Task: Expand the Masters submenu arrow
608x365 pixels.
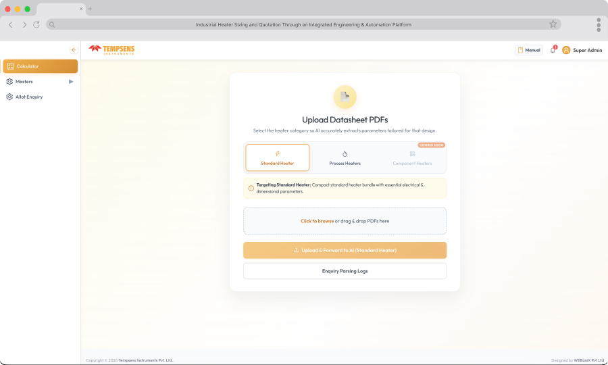Action: (71, 82)
